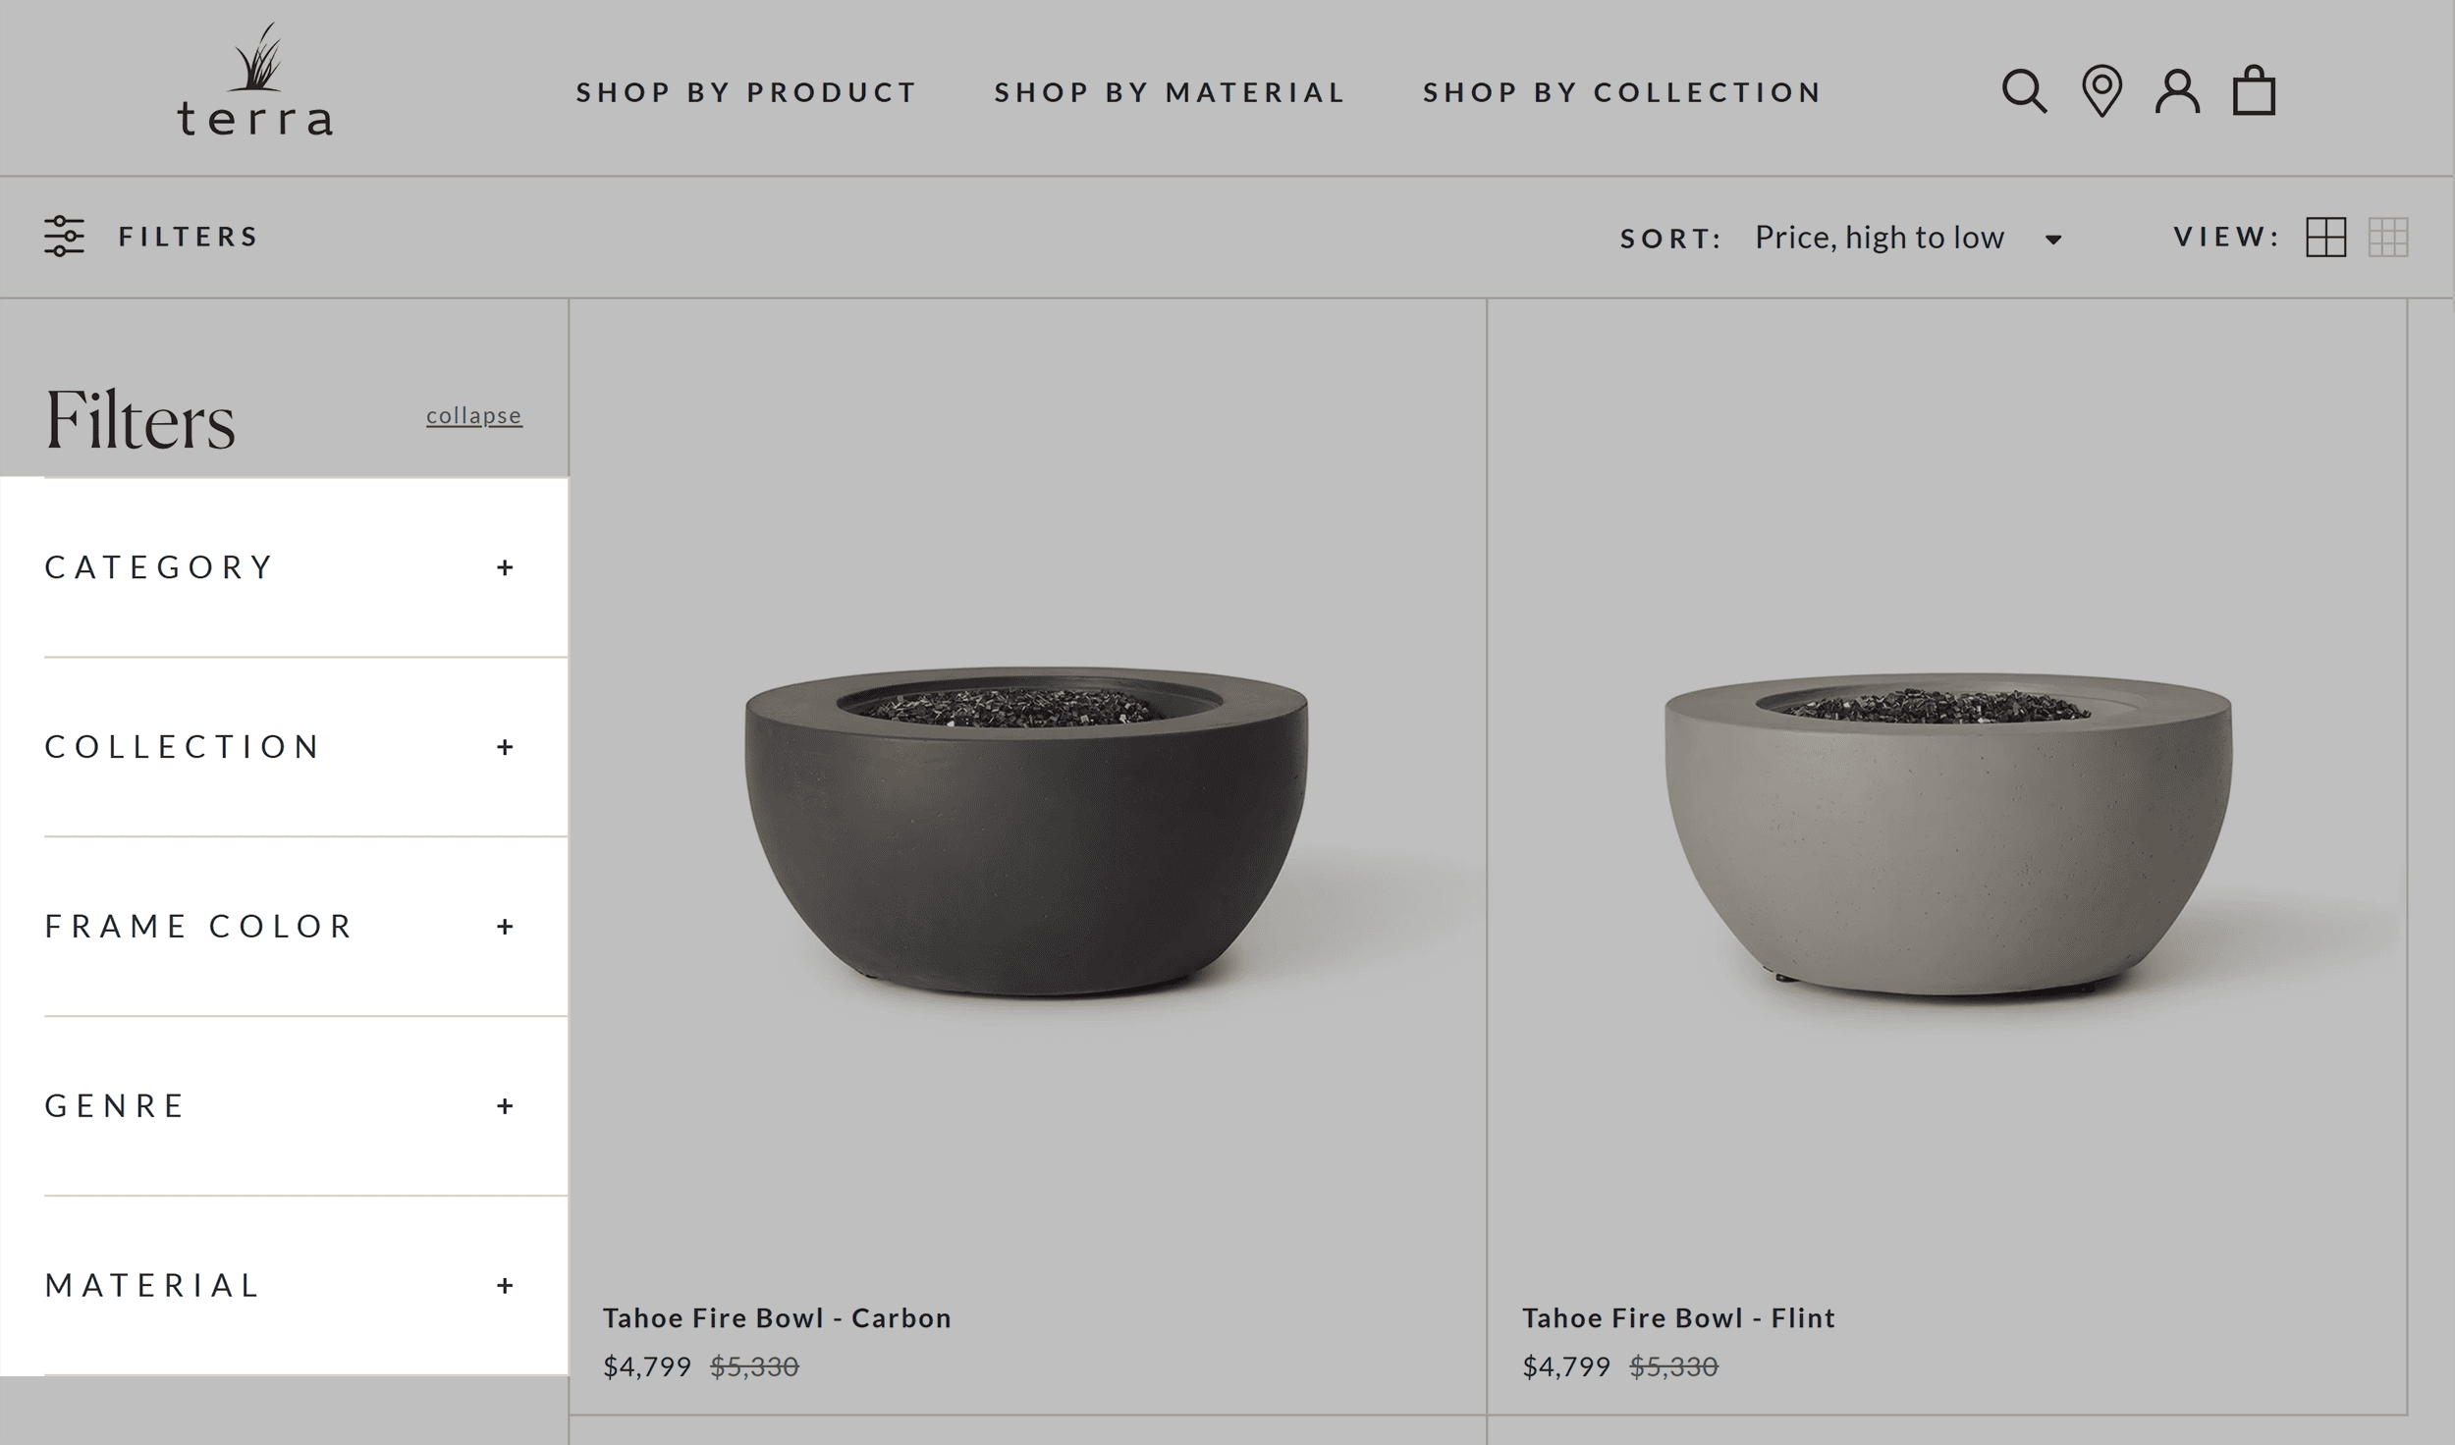Open Tahoe Fire Bowl - Flint title link
2455x1445 pixels.
[x=1678, y=1317]
